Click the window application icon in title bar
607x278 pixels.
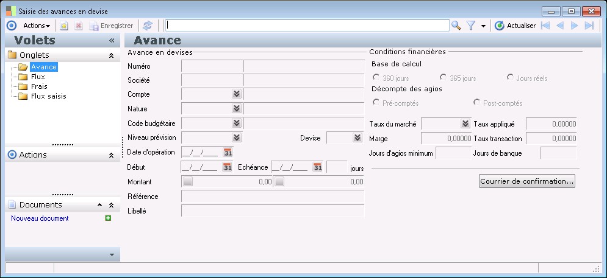11,11
